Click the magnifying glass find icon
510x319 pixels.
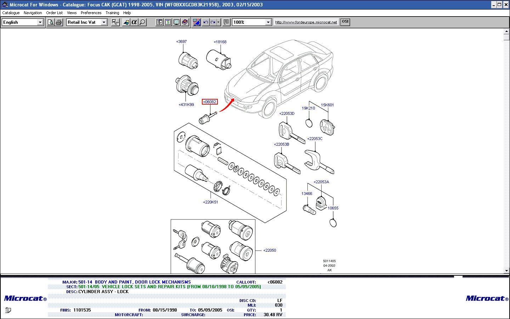click(x=142, y=22)
